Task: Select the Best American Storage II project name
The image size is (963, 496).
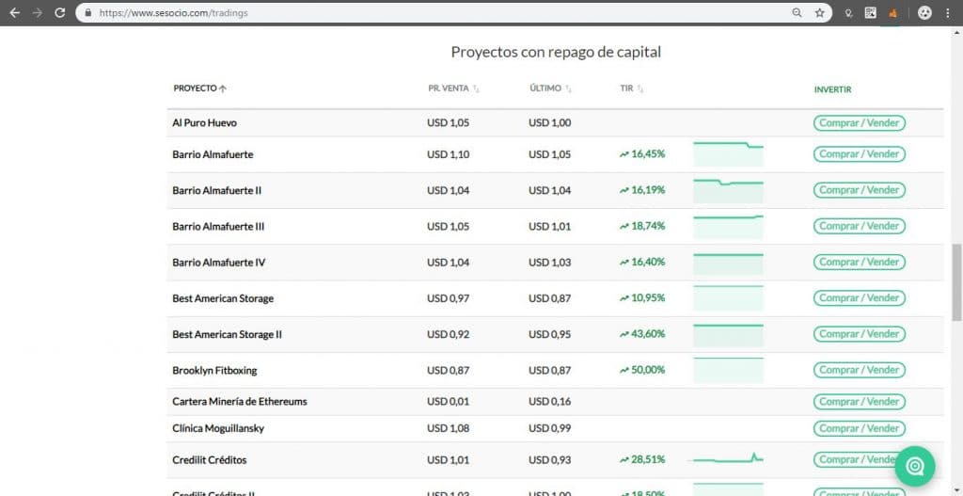Action: (x=228, y=334)
